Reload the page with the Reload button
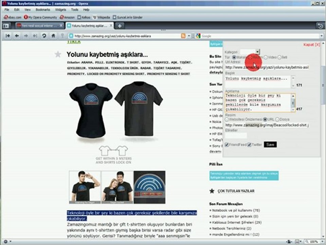326x245 pixels. 44,36
